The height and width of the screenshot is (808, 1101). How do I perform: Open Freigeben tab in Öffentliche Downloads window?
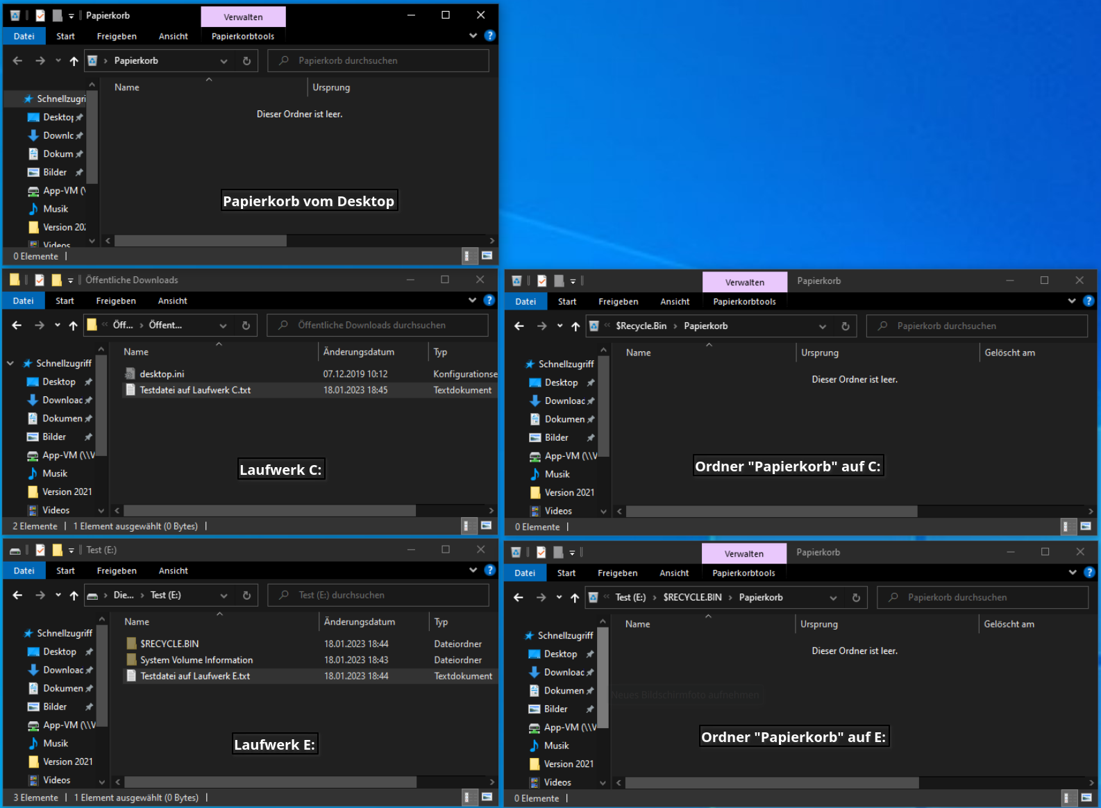116,301
